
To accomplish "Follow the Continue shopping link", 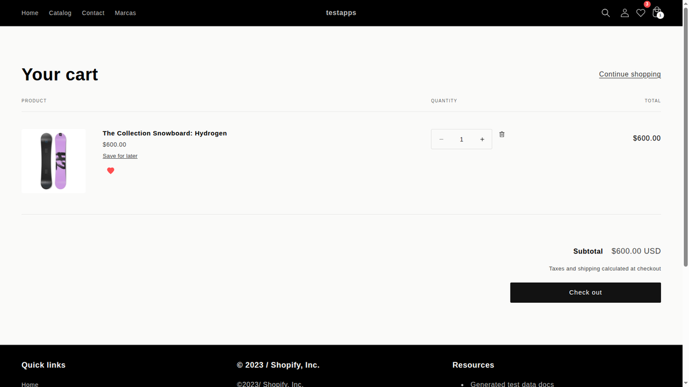I will [630, 74].
